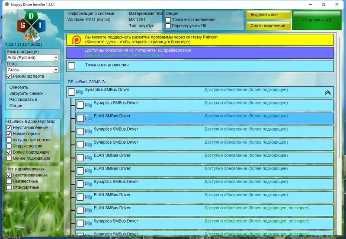
Task: Click the updates available banner to start download
Action: [200, 53]
